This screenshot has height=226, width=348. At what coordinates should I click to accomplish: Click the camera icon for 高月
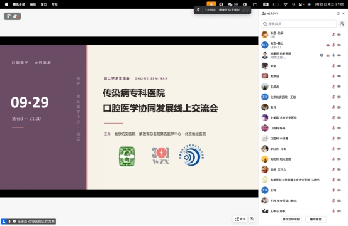pyautogui.click(x=339, y=107)
